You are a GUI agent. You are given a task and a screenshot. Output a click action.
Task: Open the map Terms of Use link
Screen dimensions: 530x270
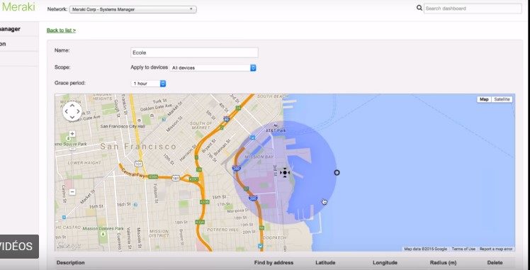463,249
